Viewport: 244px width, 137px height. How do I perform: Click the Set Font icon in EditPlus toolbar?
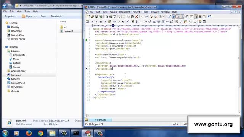[169, 17]
